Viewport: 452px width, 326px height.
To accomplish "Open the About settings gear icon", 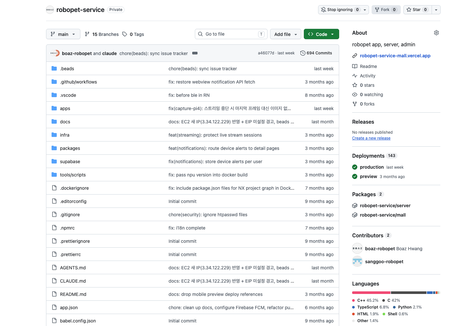I will pyautogui.click(x=436, y=33).
